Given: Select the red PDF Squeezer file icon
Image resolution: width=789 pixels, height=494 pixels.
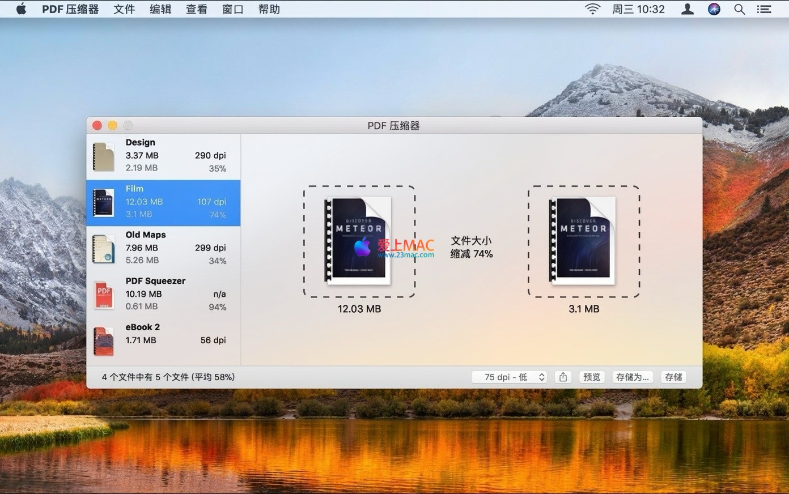Looking at the screenshot, I should (103, 295).
